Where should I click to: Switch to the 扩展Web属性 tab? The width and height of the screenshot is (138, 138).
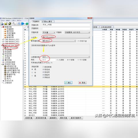point(48,22)
